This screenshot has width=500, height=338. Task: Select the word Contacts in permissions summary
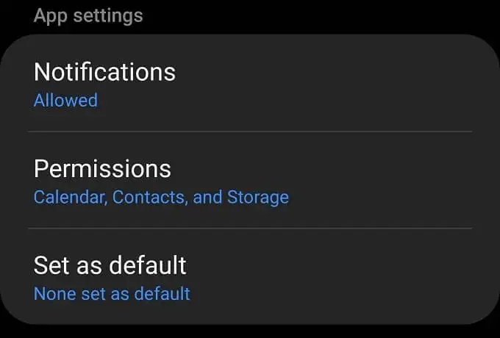pos(149,197)
